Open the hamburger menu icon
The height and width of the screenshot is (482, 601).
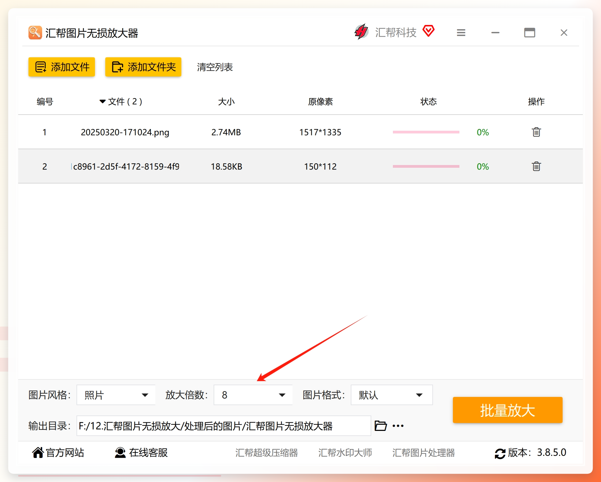click(x=461, y=33)
